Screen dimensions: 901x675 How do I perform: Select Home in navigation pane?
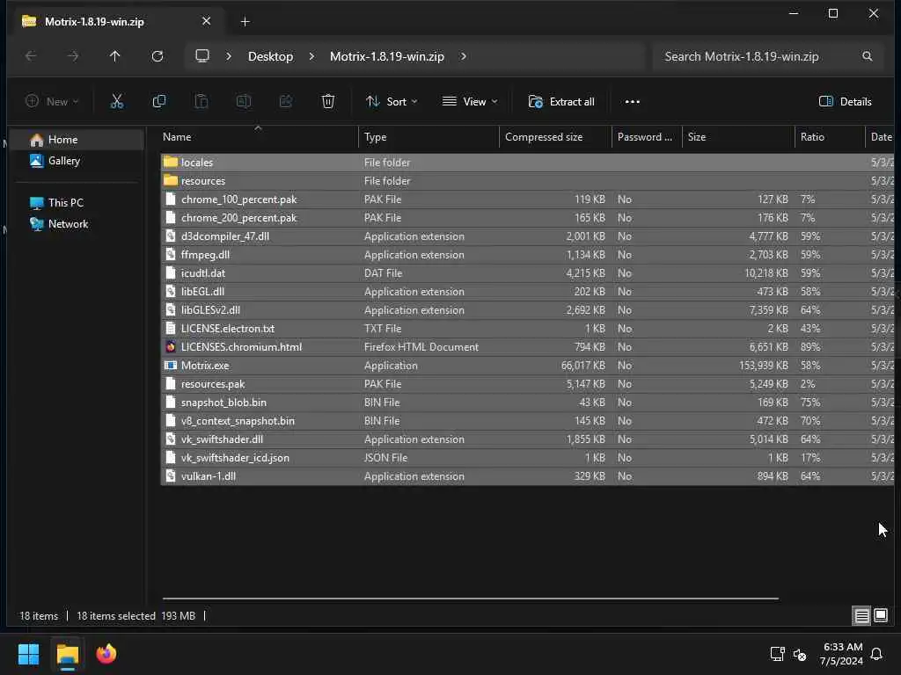(77, 140)
